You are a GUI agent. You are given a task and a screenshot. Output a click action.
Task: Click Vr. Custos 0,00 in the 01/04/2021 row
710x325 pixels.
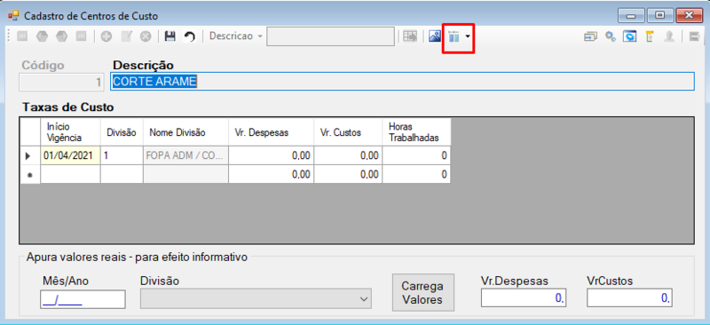tap(348, 155)
